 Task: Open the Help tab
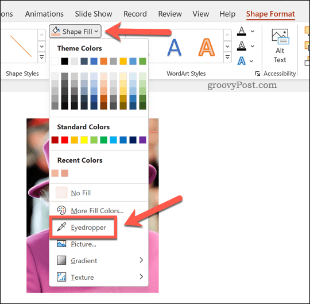(x=227, y=14)
